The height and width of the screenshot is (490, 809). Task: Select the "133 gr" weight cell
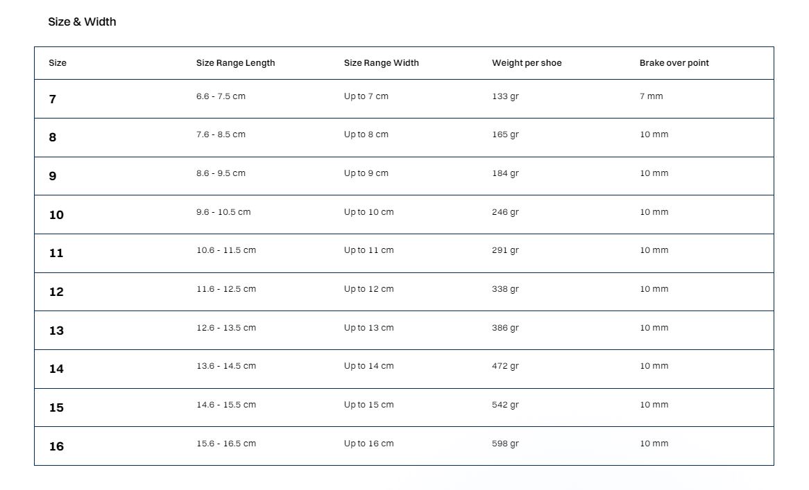point(505,96)
